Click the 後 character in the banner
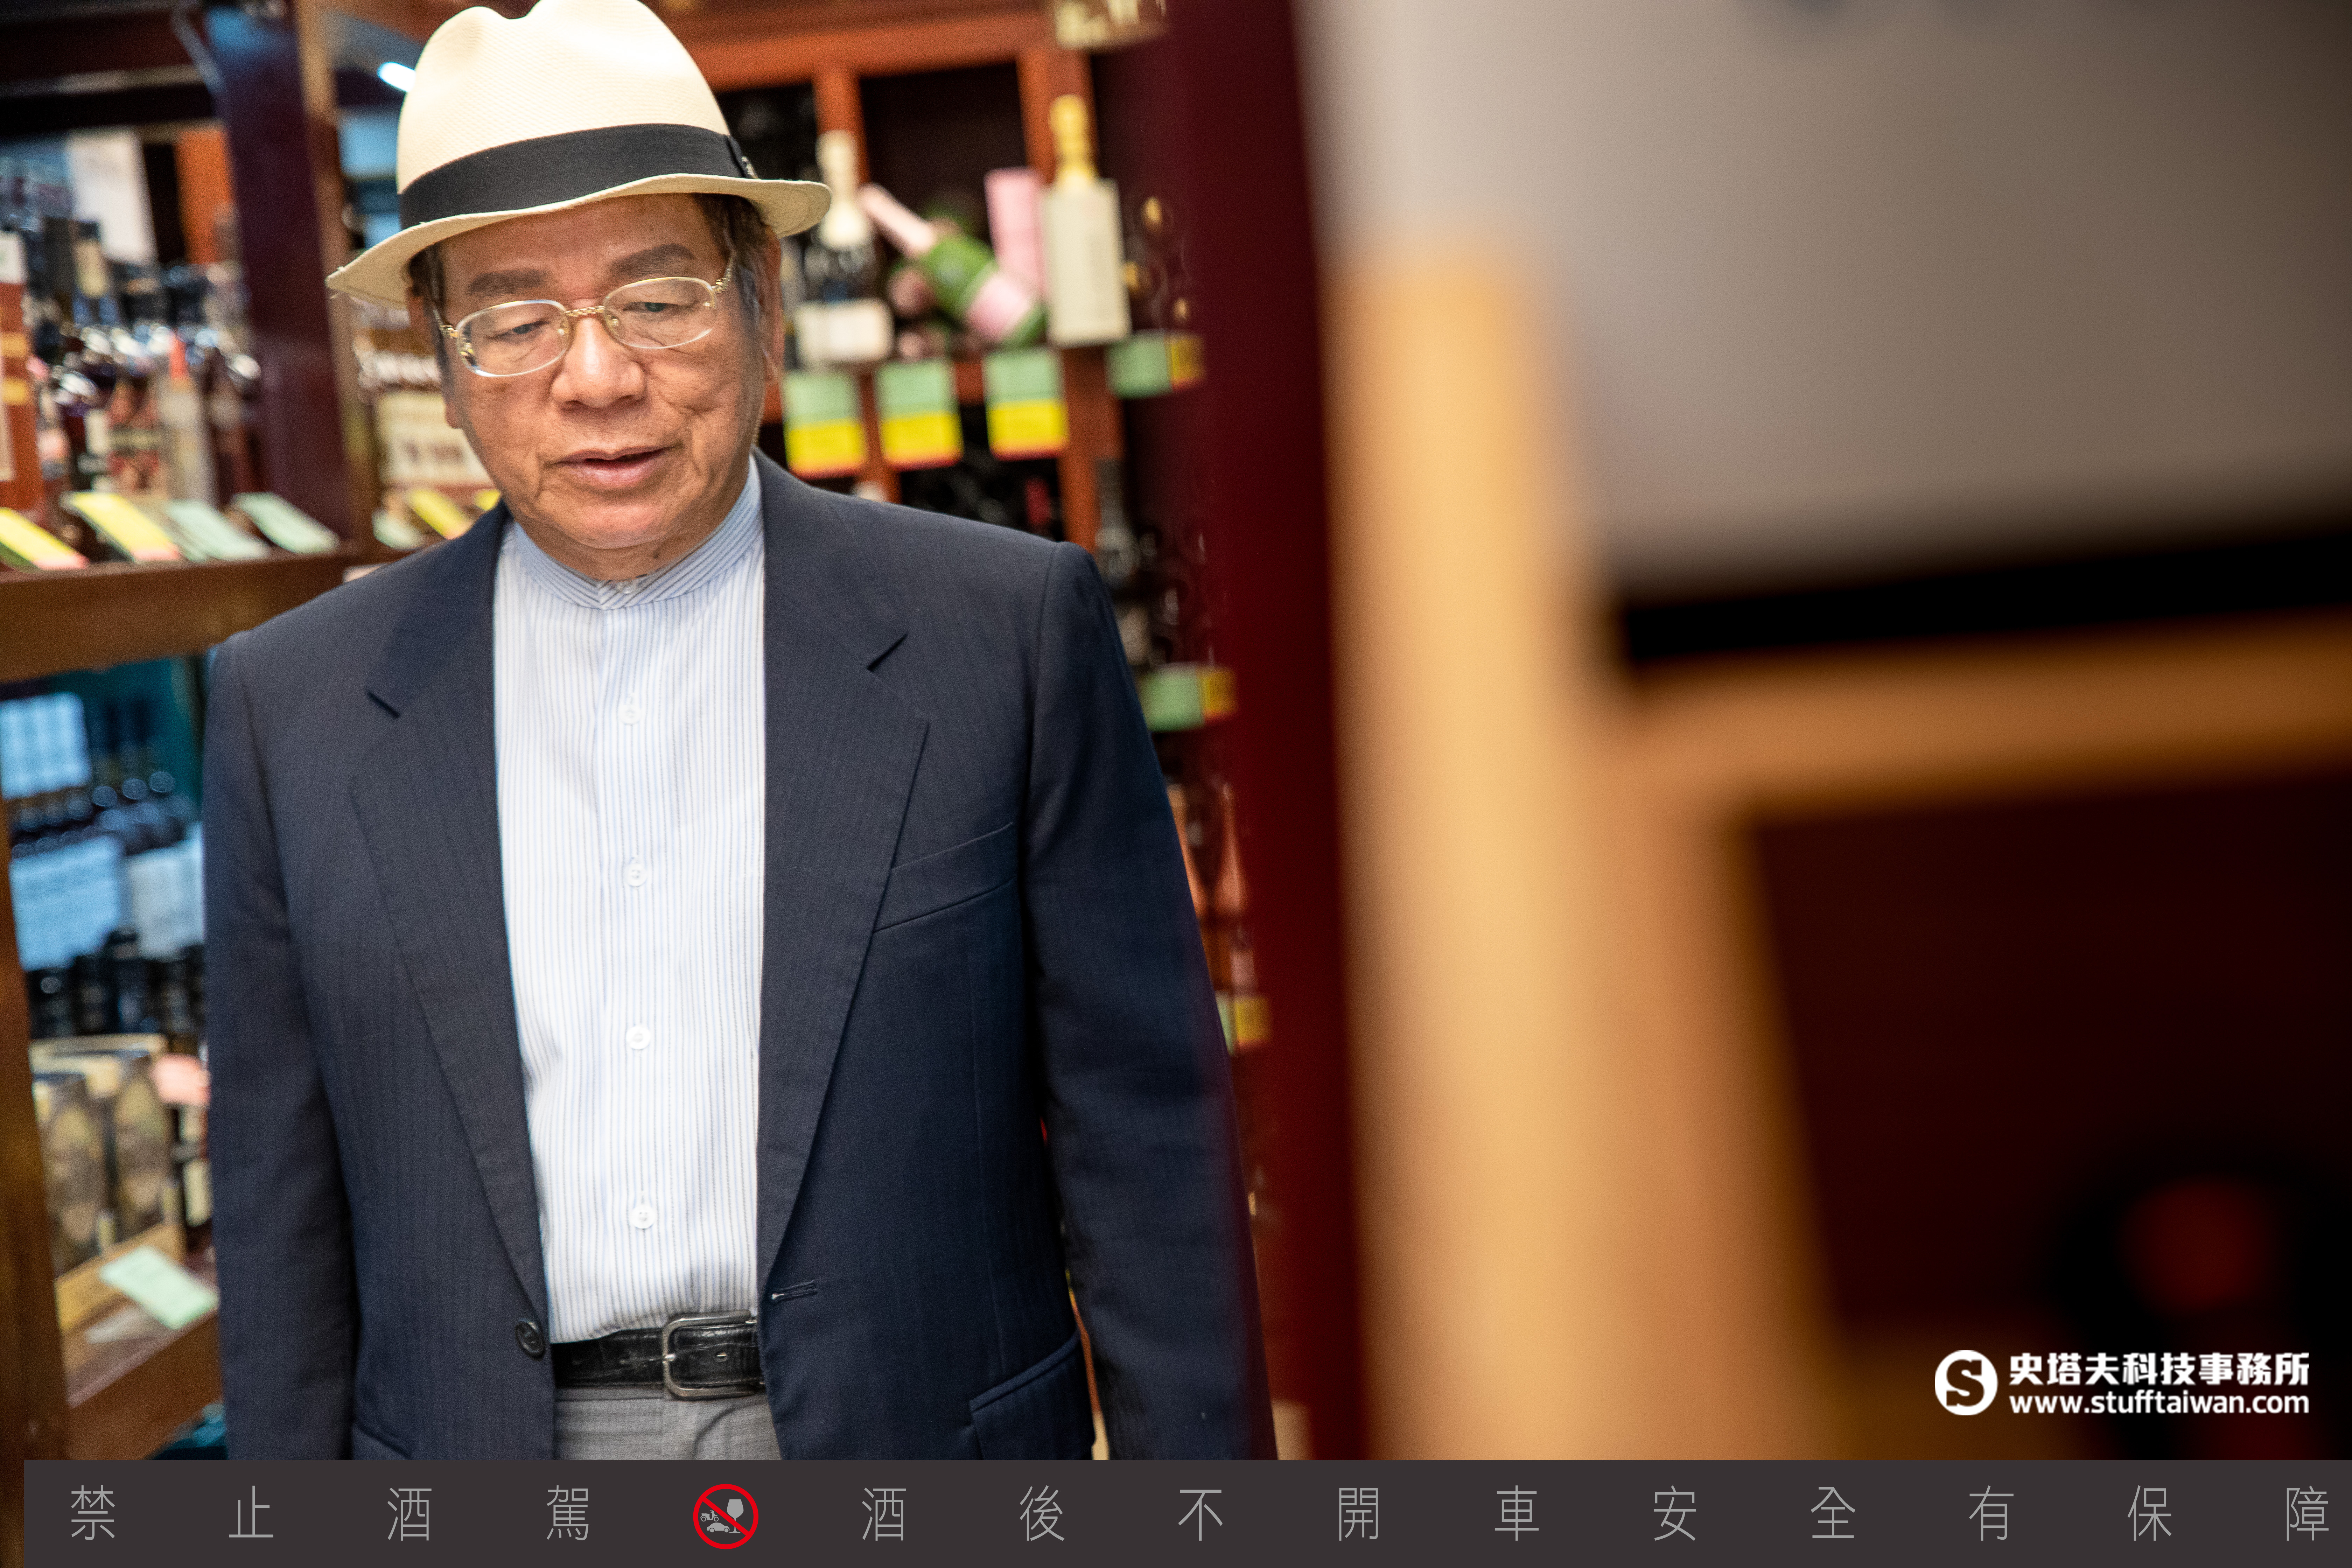This screenshot has width=2352, height=1568. [1042, 1514]
